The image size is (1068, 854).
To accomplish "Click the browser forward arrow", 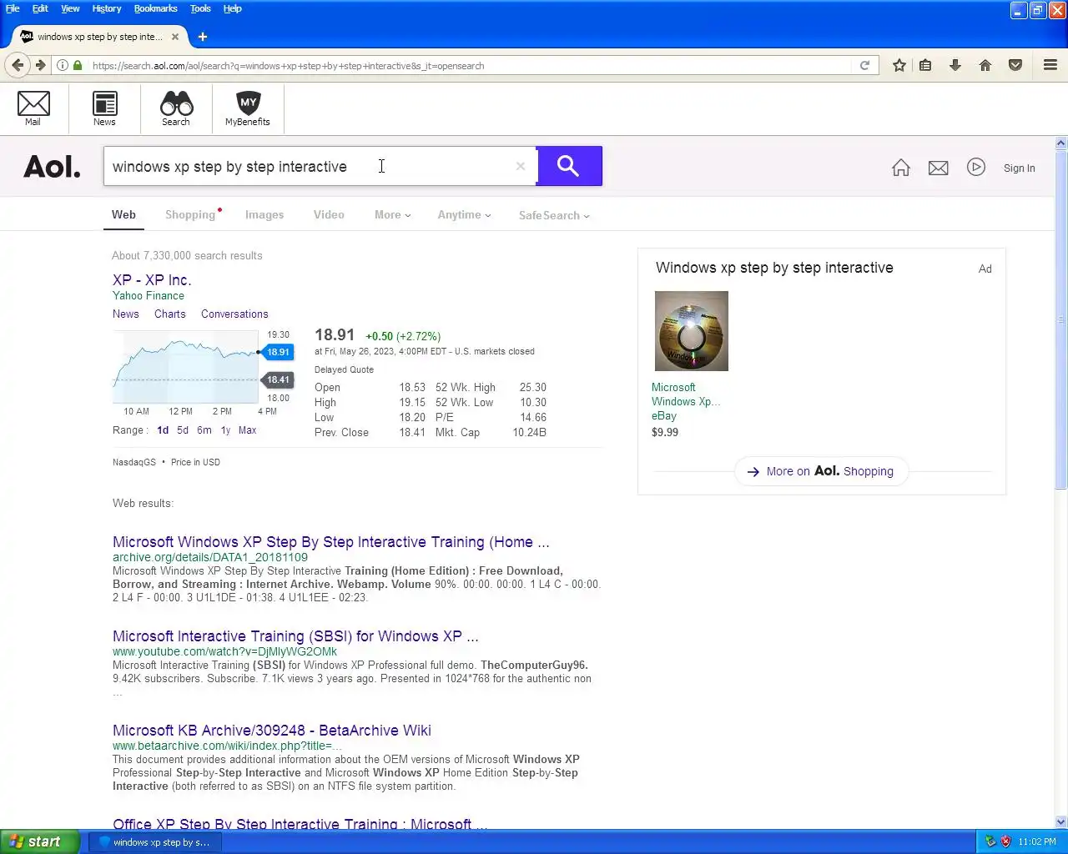I will pyautogui.click(x=40, y=65).
